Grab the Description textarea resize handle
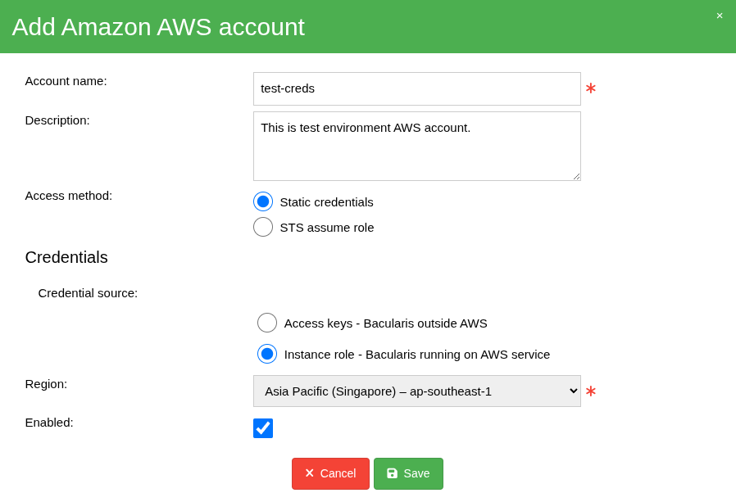The image size is (736, 502). pyautogui.click(x=576, y=176)
